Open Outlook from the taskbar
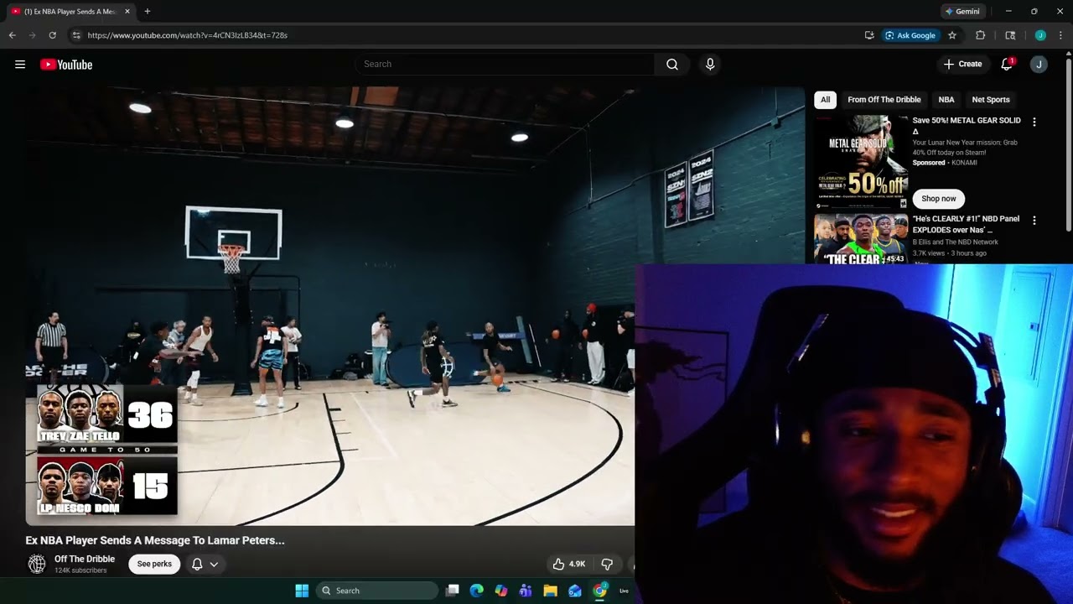This screenshot has width=1073, height=604. pos(575,591)
